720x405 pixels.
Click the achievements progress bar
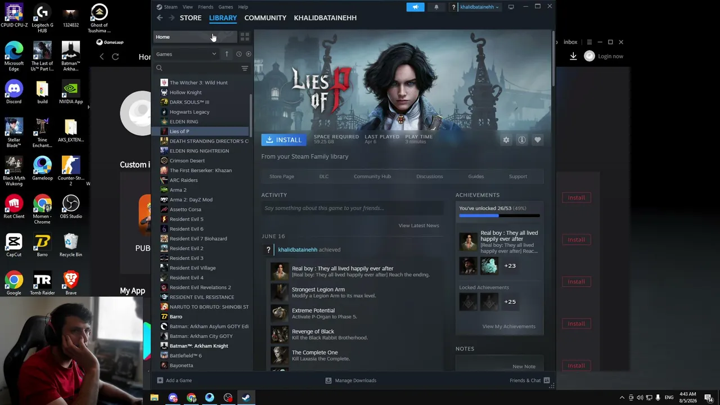[499, 215]
